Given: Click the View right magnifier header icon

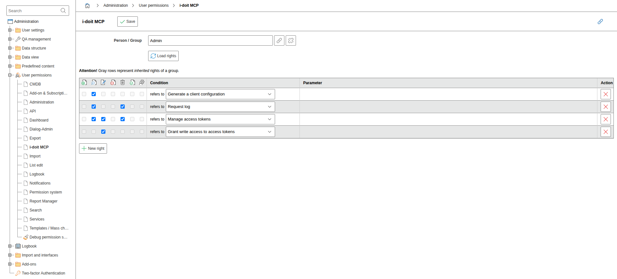Looking at the screenshot, I should pyautogui.click(x=94, y=83).
